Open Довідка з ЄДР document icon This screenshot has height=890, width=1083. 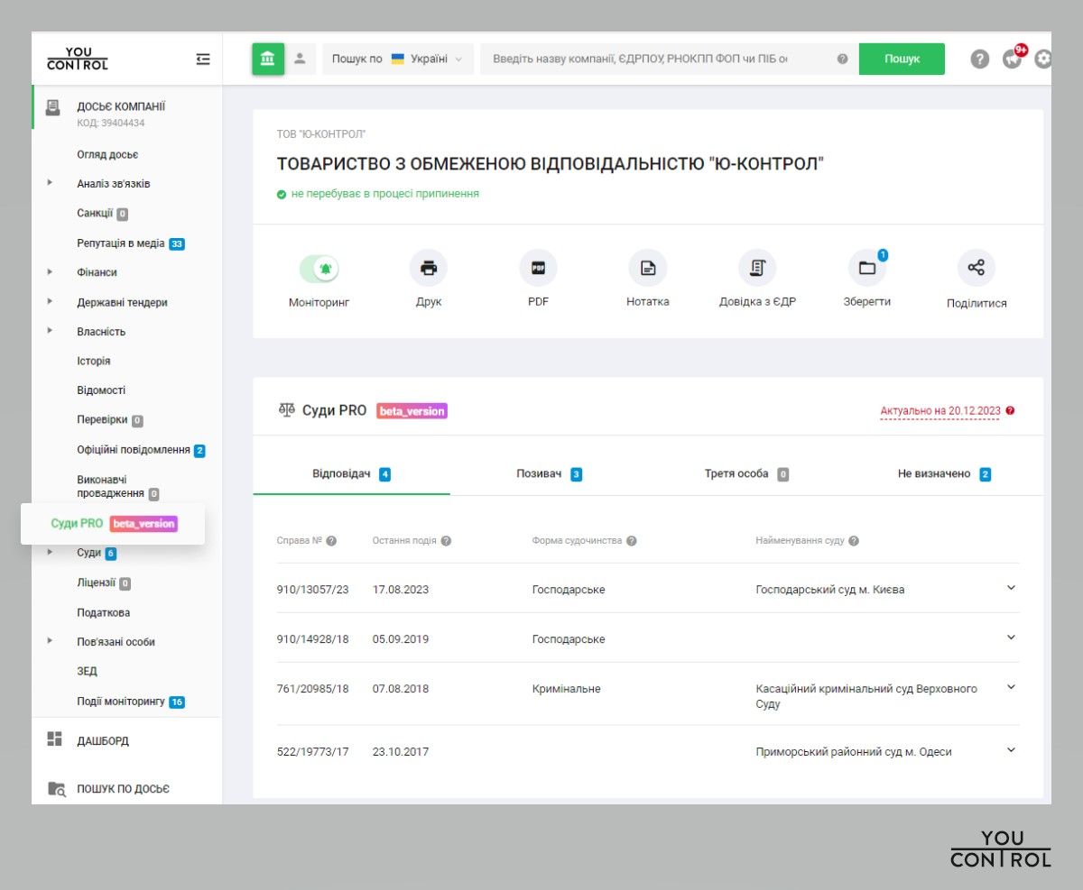click(757, 268)
